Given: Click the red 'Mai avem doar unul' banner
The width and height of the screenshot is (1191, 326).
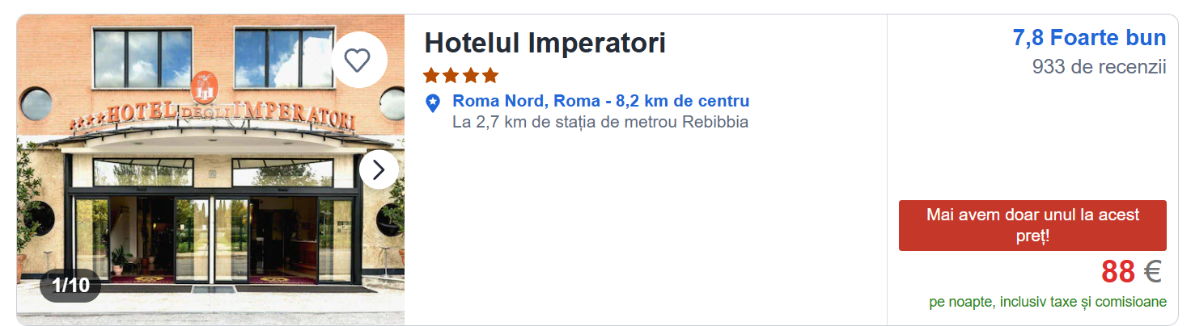Looking at the screenshot, I should pos(1032,225).
